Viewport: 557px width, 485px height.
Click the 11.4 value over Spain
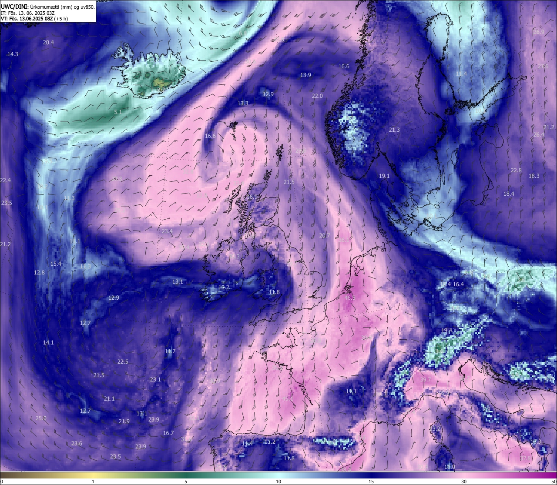(x=247, y=444)
